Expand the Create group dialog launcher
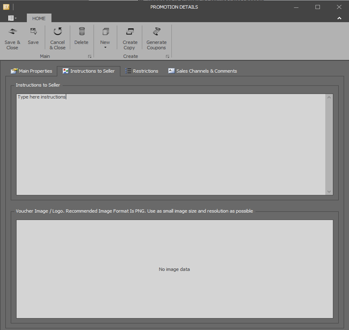 point(167,56)
